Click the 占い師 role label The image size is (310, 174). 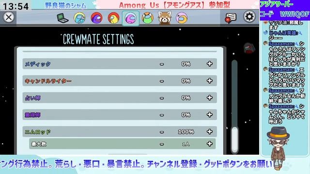[32, 98]
